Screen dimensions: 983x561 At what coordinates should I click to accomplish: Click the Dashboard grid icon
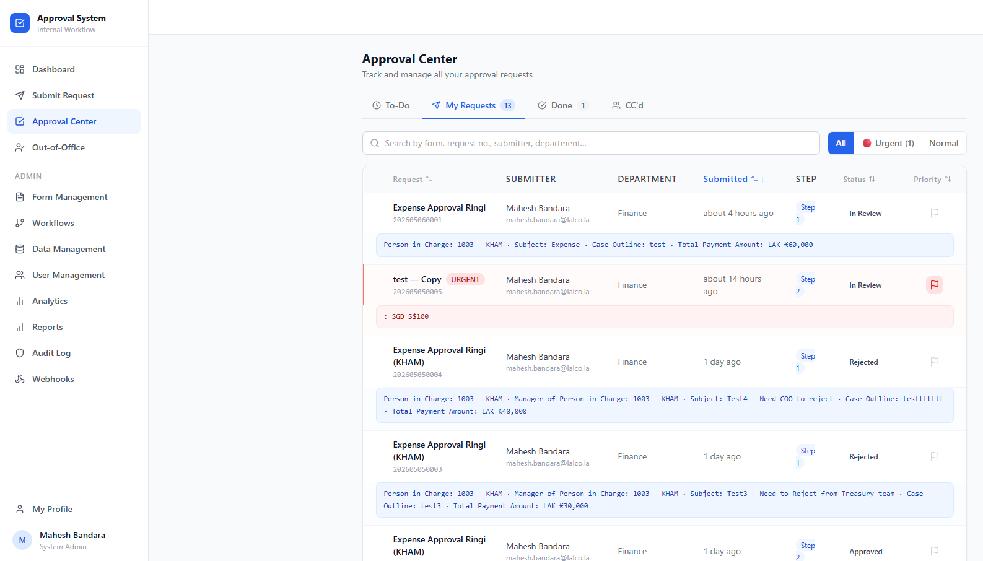(x=20, y=69)
